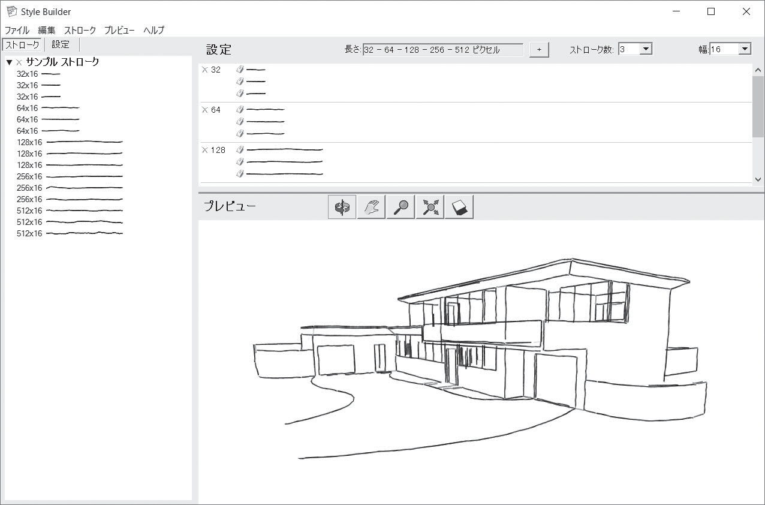Open the ヘルプ menu
This screenshot has height=505, width=765.
tap(153, 30)
